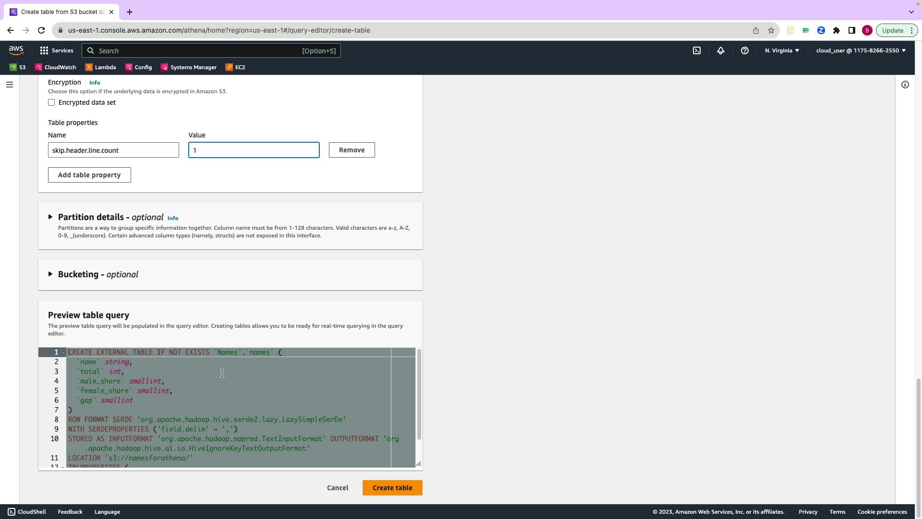Open the CloudWatch favorites bar item
The height and width of the screenshot is (519, 922).
click(x=56, y=67)
